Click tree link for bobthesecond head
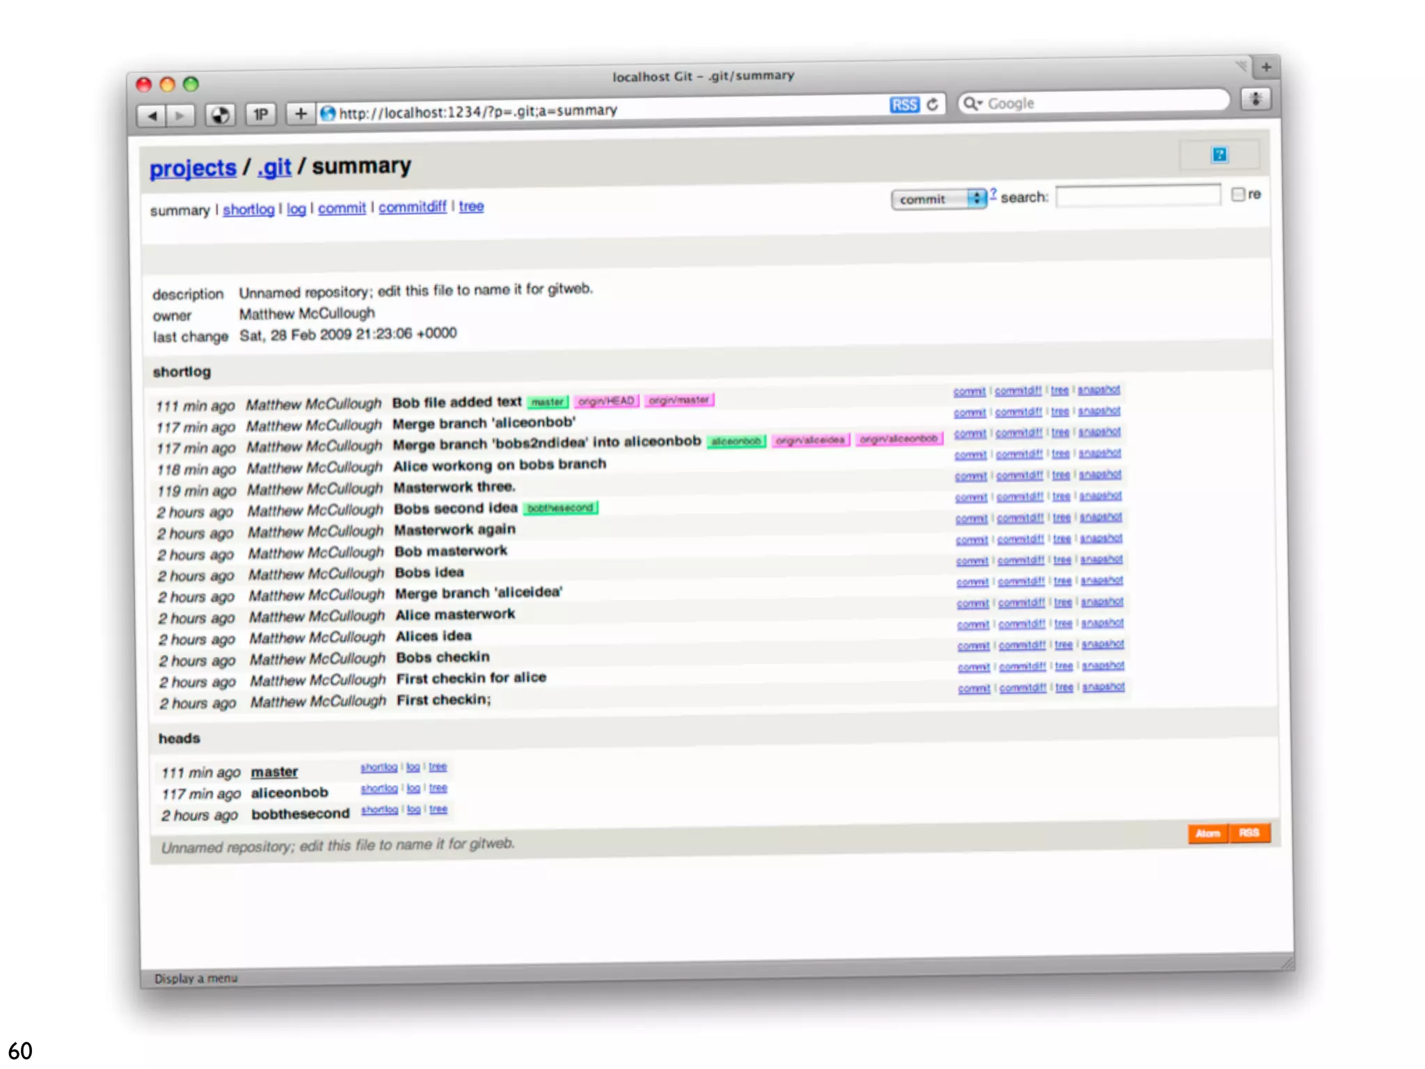1425x1069 pixels. [438, 809]
